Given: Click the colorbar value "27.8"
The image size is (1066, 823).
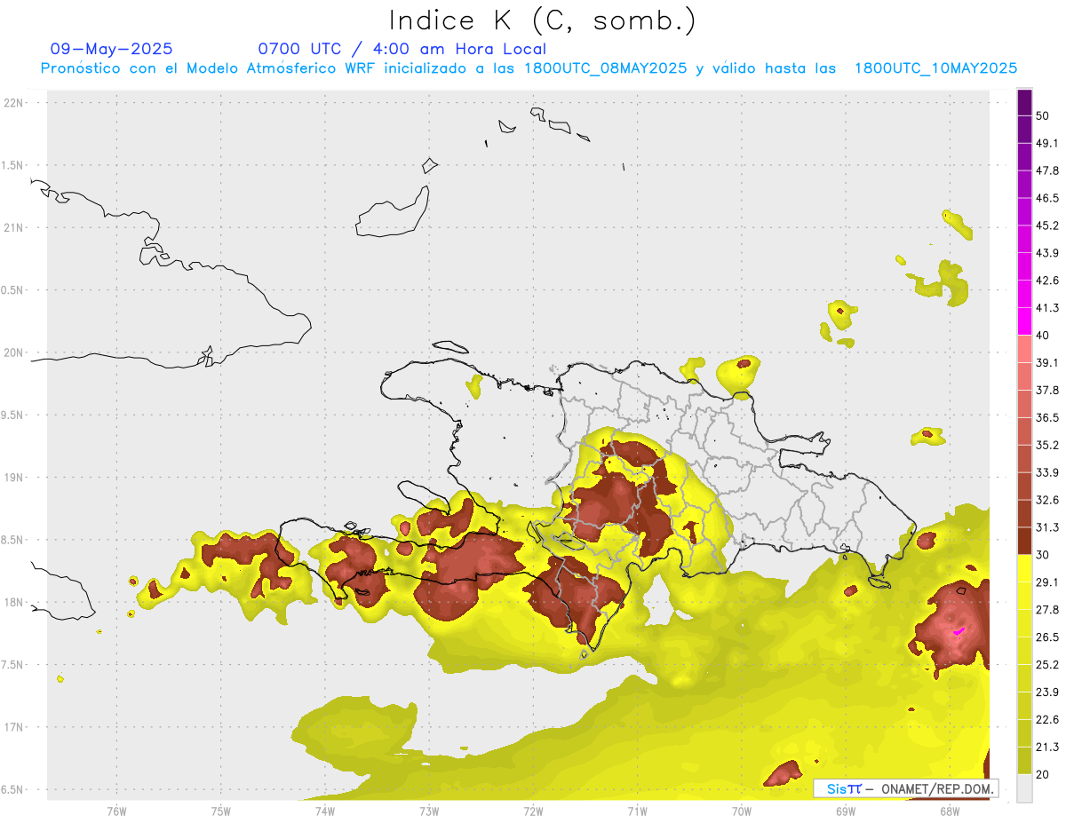Looking at the screenshot, I should tap(1046, 609).
